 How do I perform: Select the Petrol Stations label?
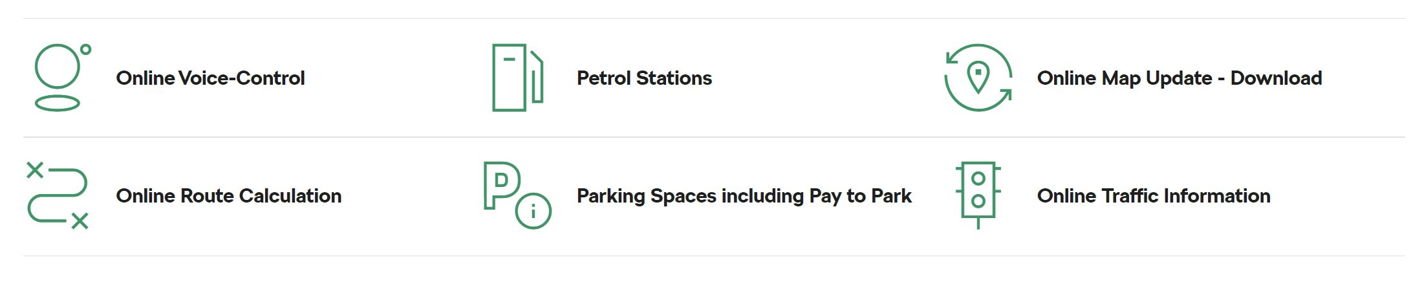(x=644, y=78)
